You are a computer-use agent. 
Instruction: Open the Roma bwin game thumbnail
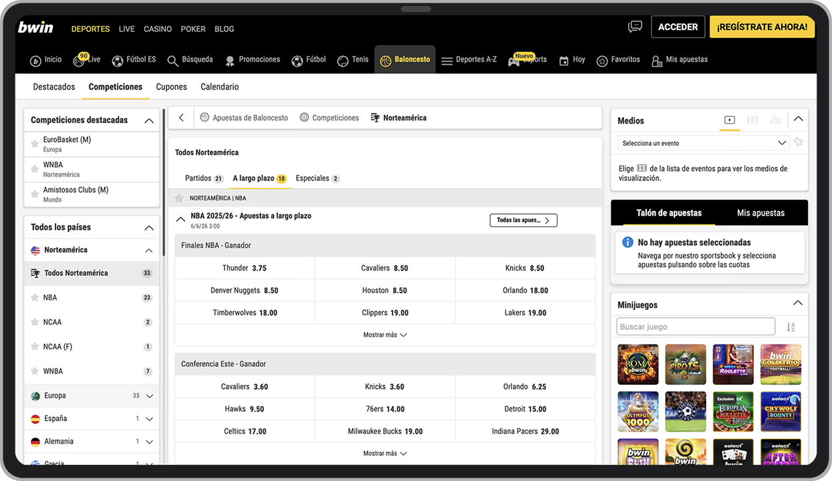[638, 364]
